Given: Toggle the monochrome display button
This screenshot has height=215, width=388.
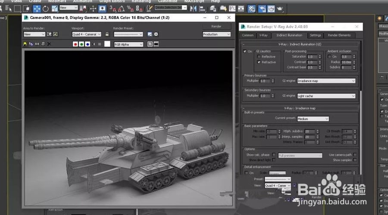Looking at the screenshot, I should pos(100,44).
